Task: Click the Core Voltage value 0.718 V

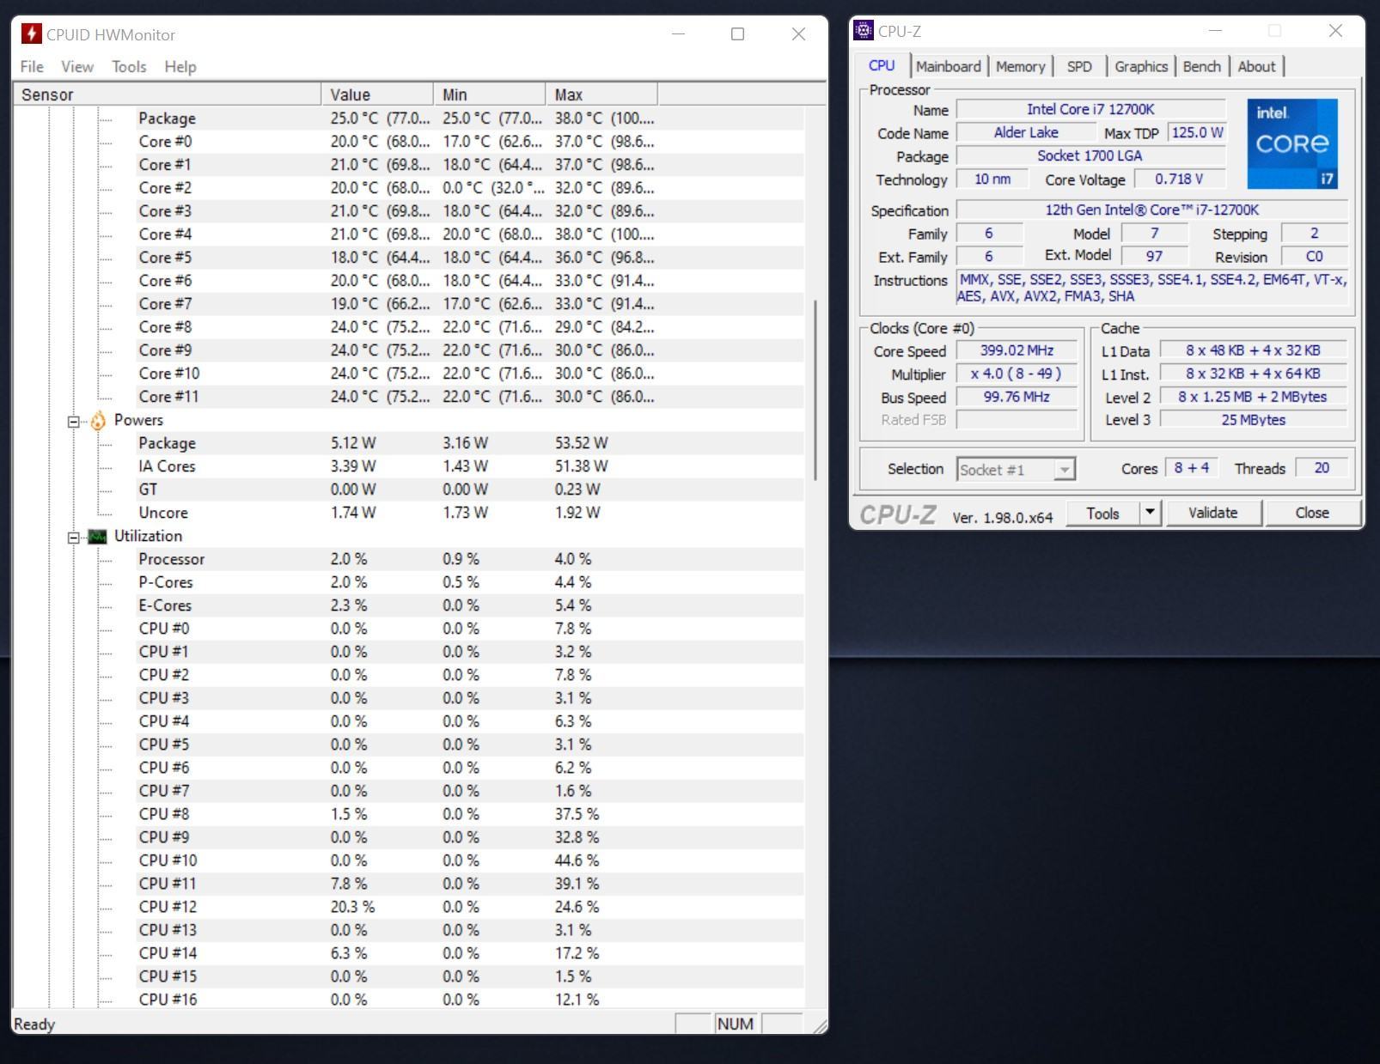Action: pos(1179,179)
